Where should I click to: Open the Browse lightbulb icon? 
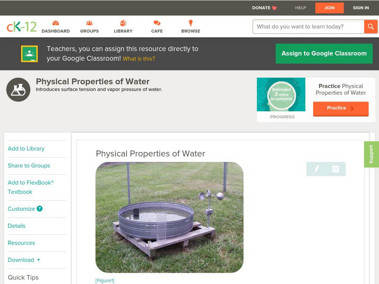[191, 23]
